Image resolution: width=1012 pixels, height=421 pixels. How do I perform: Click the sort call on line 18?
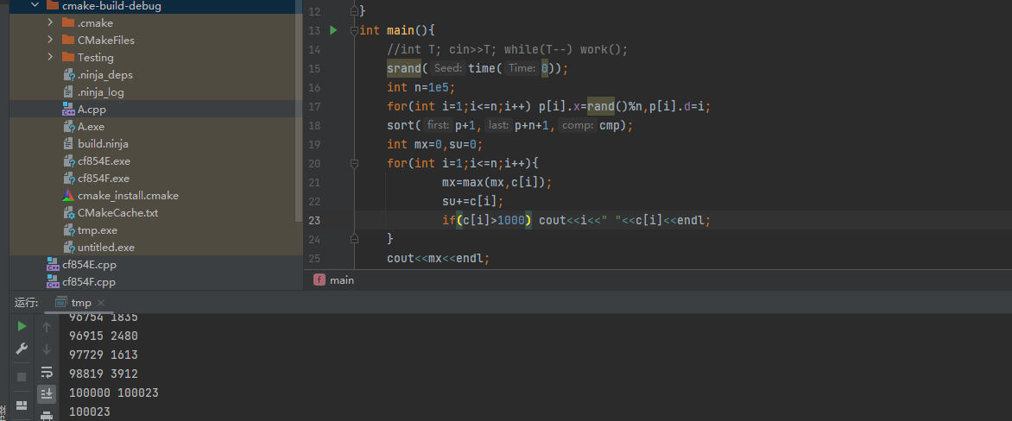401,125
